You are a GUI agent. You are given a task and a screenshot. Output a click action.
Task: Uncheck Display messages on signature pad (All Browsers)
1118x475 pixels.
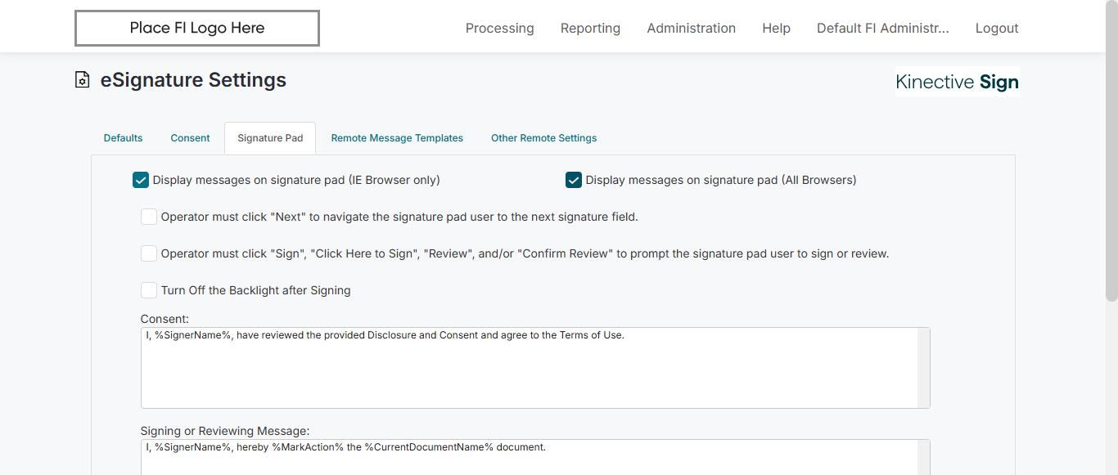[x=574, y=180]
